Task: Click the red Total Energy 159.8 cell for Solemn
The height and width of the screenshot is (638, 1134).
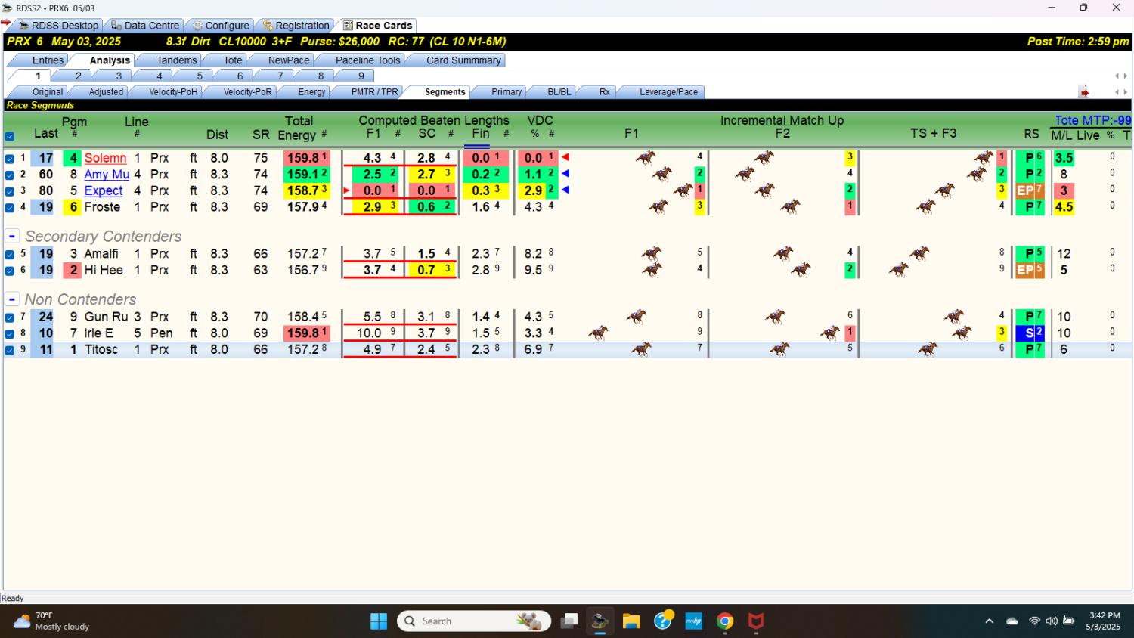Action: pyautogui.click(x=307, y=158)
